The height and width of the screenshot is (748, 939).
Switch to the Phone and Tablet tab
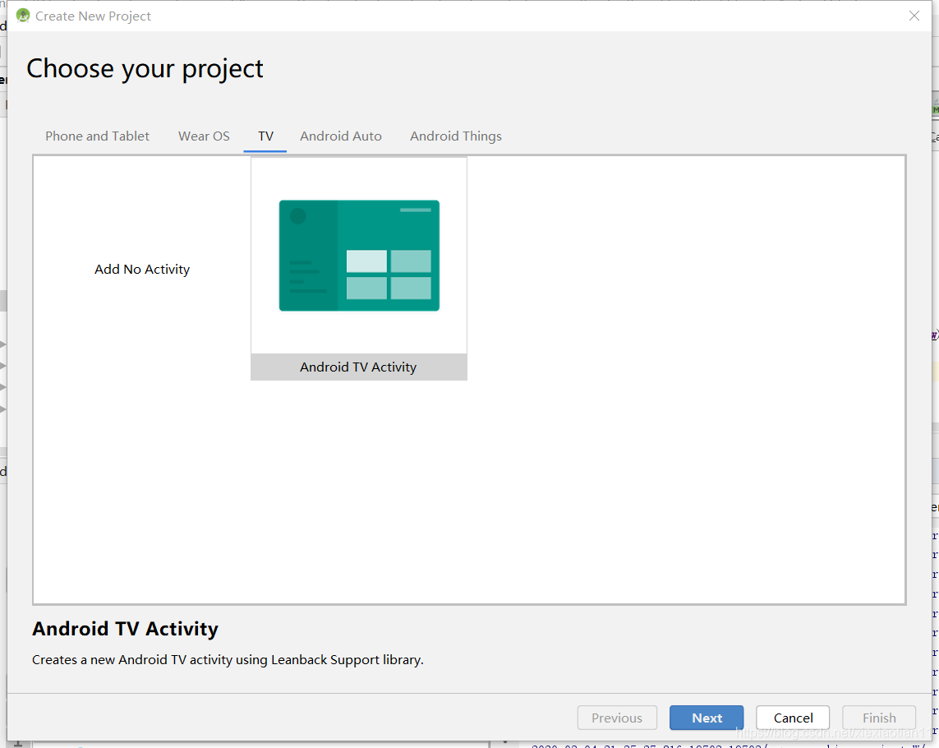pyautogui.click(x=97, y=136)
